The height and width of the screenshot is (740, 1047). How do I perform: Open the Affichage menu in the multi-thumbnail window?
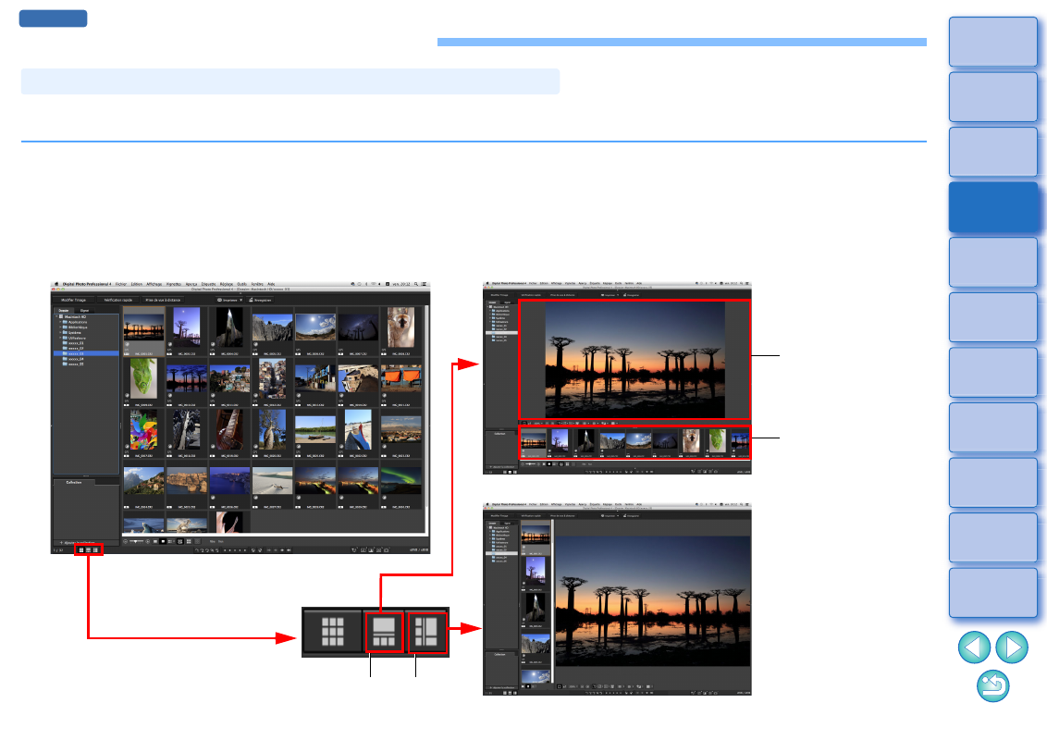(x=154, y=284)
